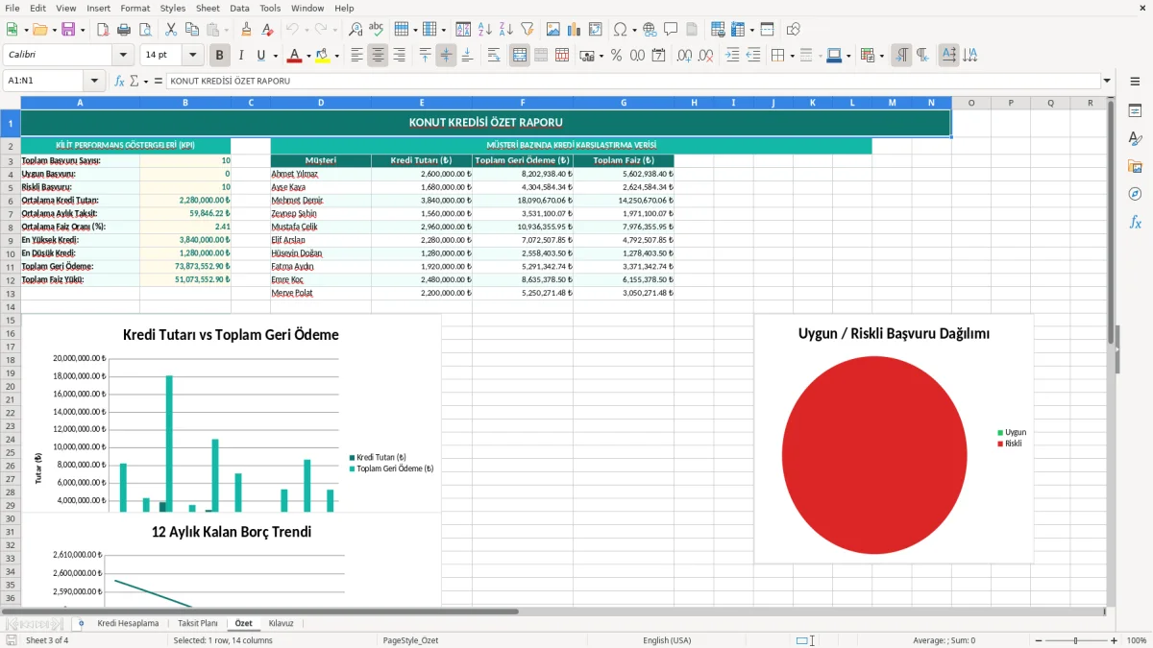The image size is (1153, 648).
Task: Click the Add Decimal Place icon
Action: coord(685,56)
